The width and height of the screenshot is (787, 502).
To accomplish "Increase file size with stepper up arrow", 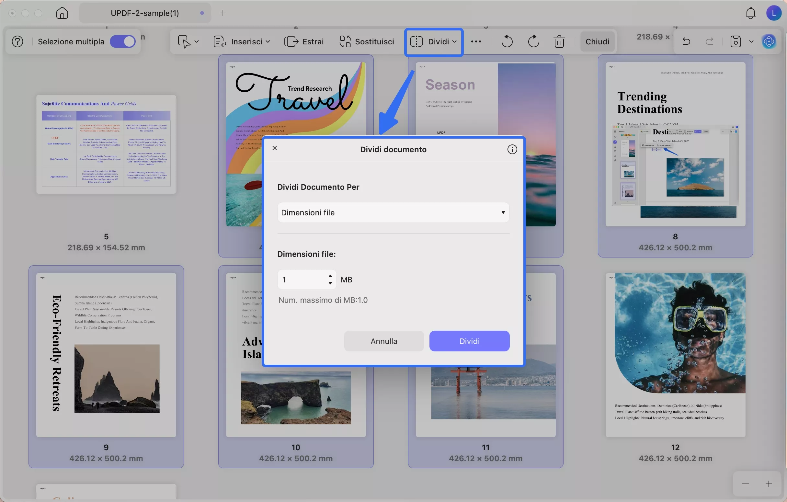I will click(330, 276).
